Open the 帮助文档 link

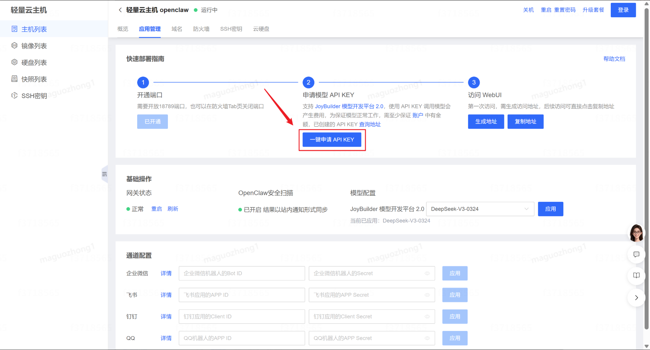tap(614, 59)
